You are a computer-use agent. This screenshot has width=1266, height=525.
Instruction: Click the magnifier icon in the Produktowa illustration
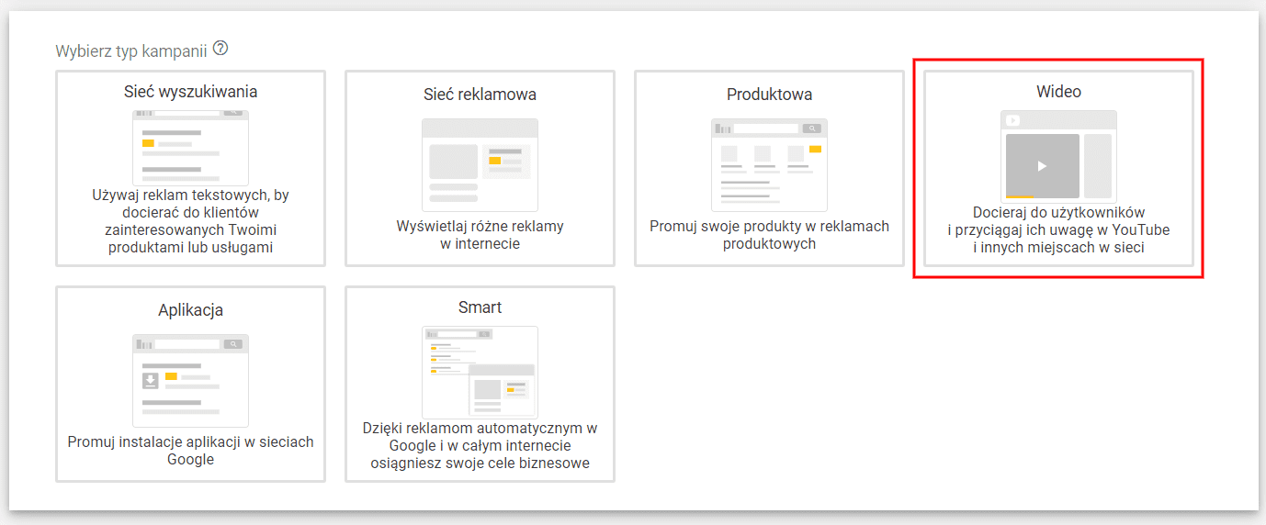pos(810,128)
